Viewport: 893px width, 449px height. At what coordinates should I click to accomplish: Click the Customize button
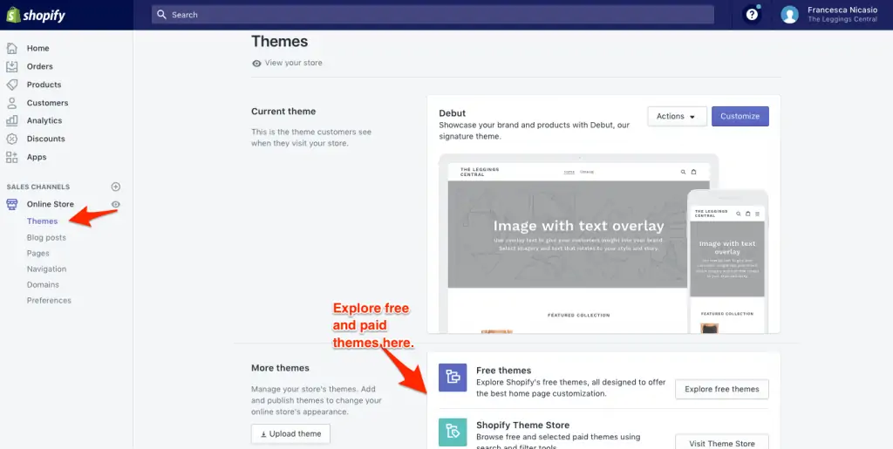pyautogui.click(x=740, y=116)
